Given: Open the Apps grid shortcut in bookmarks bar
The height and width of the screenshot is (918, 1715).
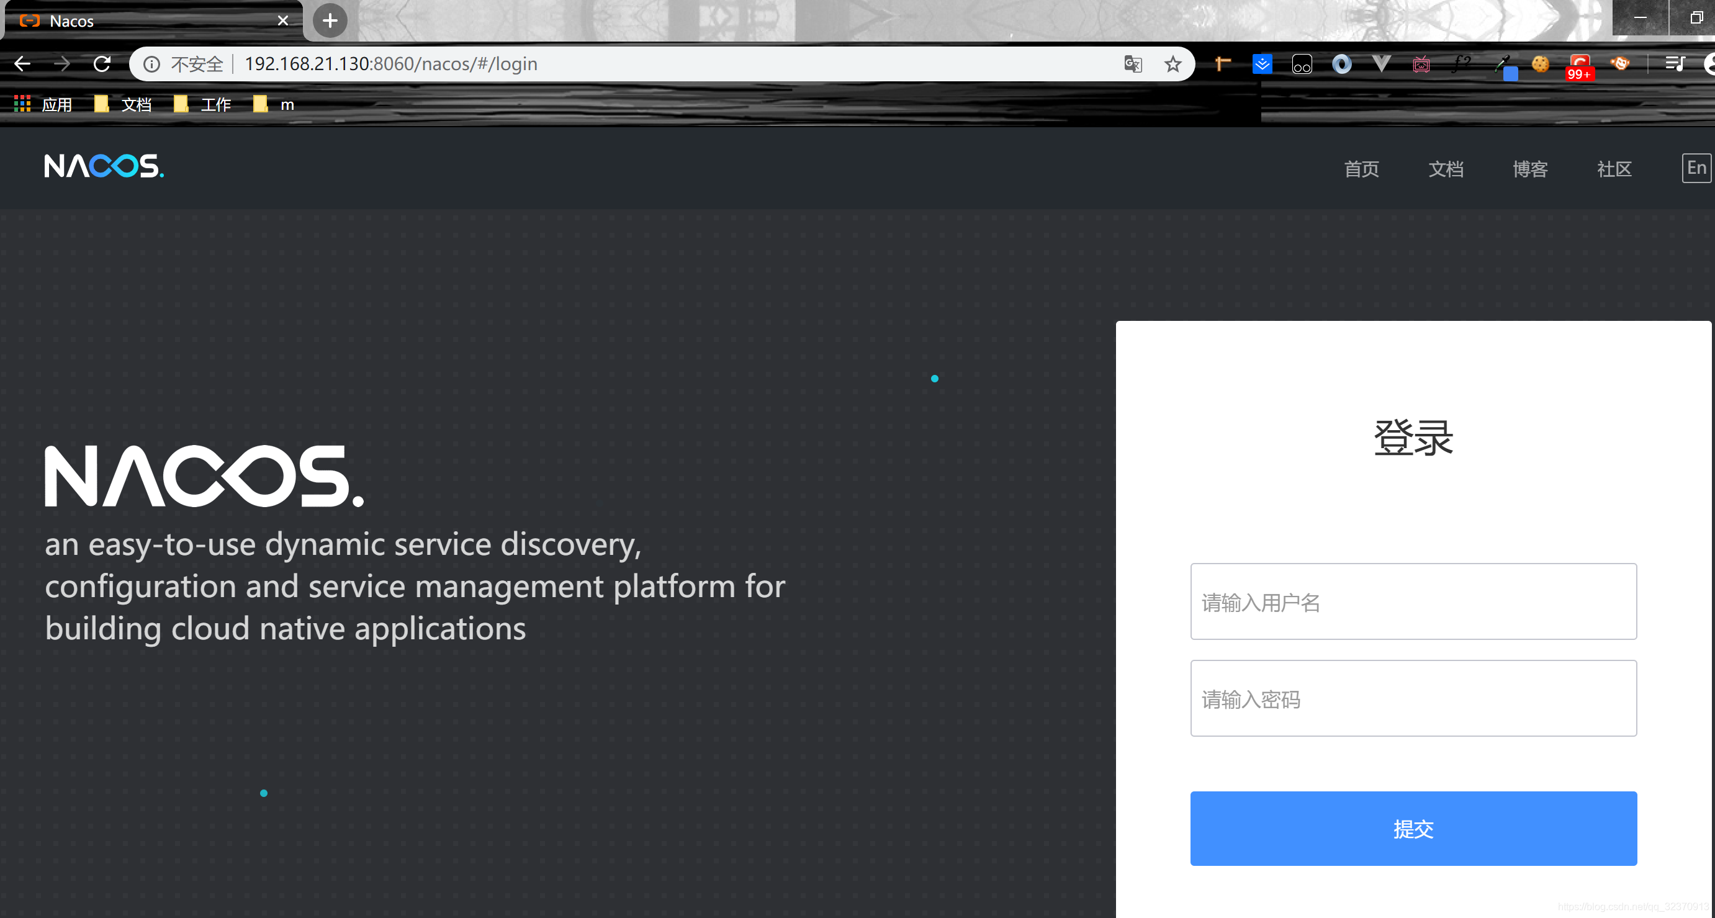Looking at the screenshot, I should (x=43, y=104).
